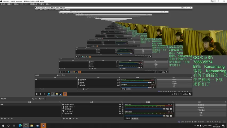Screen dimensions: 227x128
Task: Pop out the scenes (场景) dock
Action: click(x=60, y=102)
